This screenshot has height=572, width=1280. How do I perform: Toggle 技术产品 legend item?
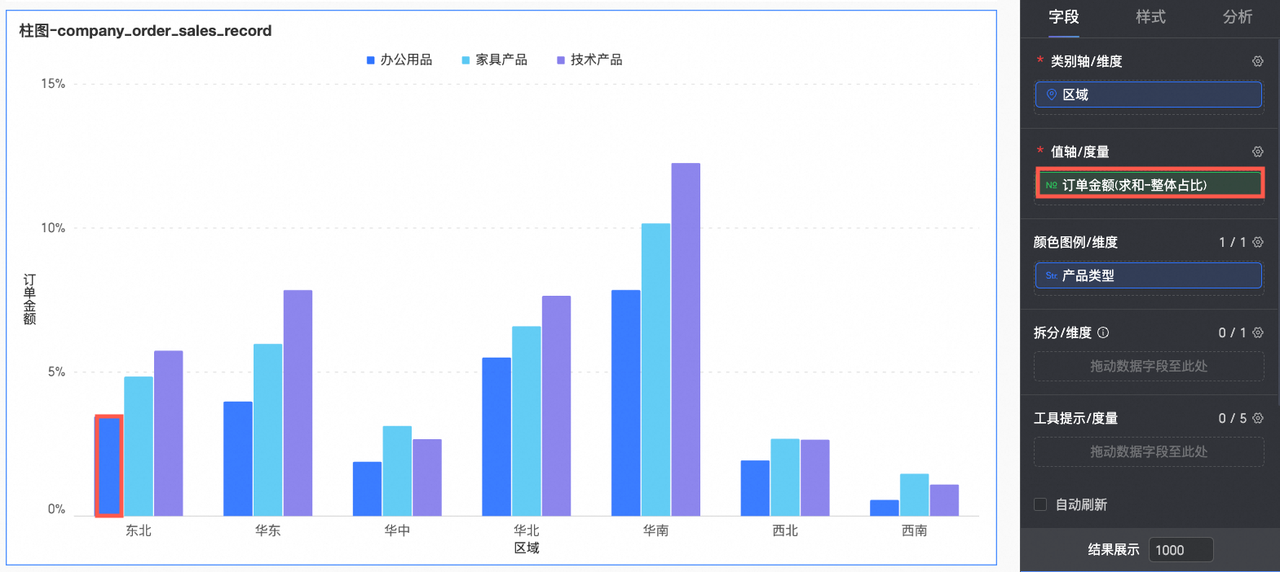(x=589, y=59)
